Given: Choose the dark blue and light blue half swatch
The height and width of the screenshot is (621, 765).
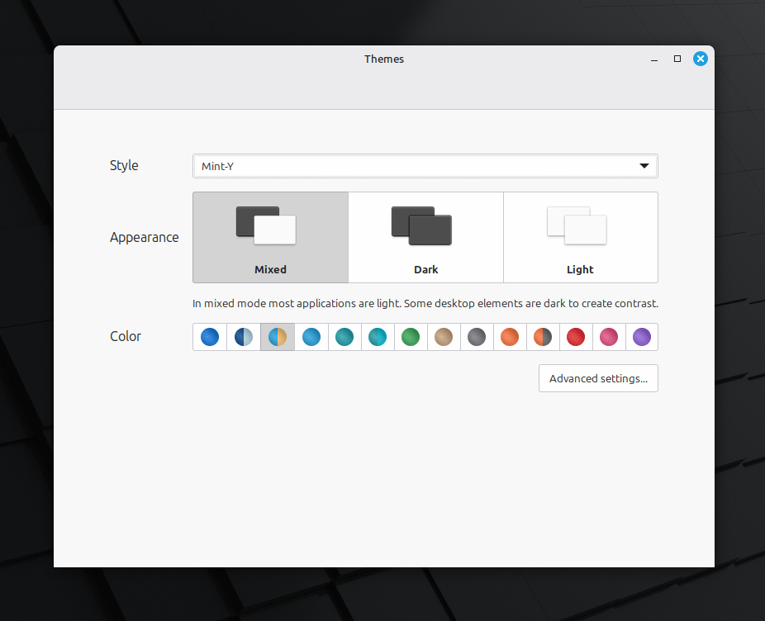Looking at the screenshot, I should 244,337.
